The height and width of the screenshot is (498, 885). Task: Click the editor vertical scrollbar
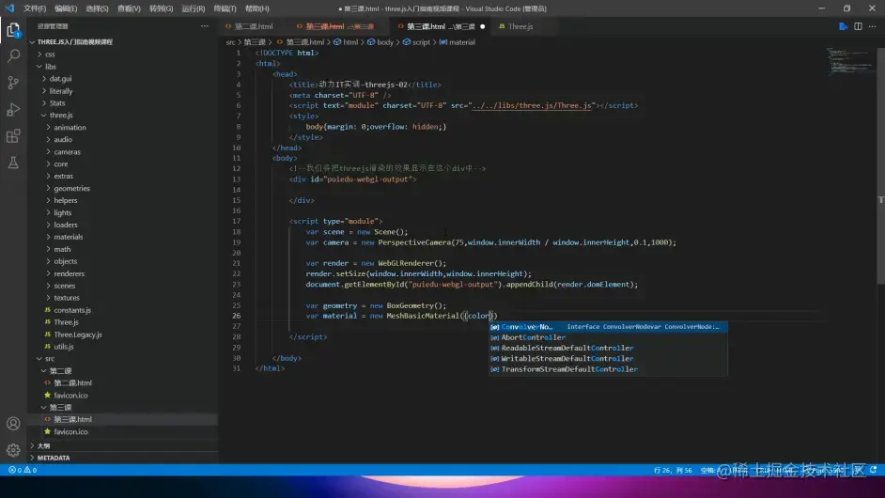881,165
